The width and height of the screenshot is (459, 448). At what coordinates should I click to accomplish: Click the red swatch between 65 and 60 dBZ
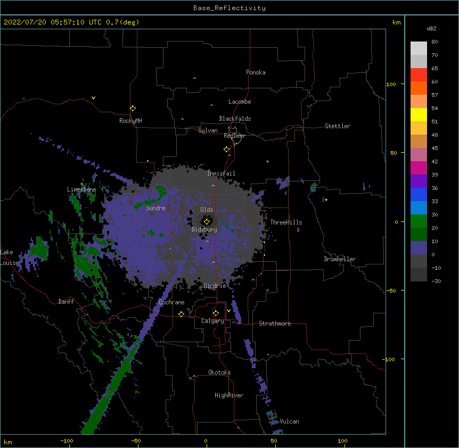(x=419, y=75)
